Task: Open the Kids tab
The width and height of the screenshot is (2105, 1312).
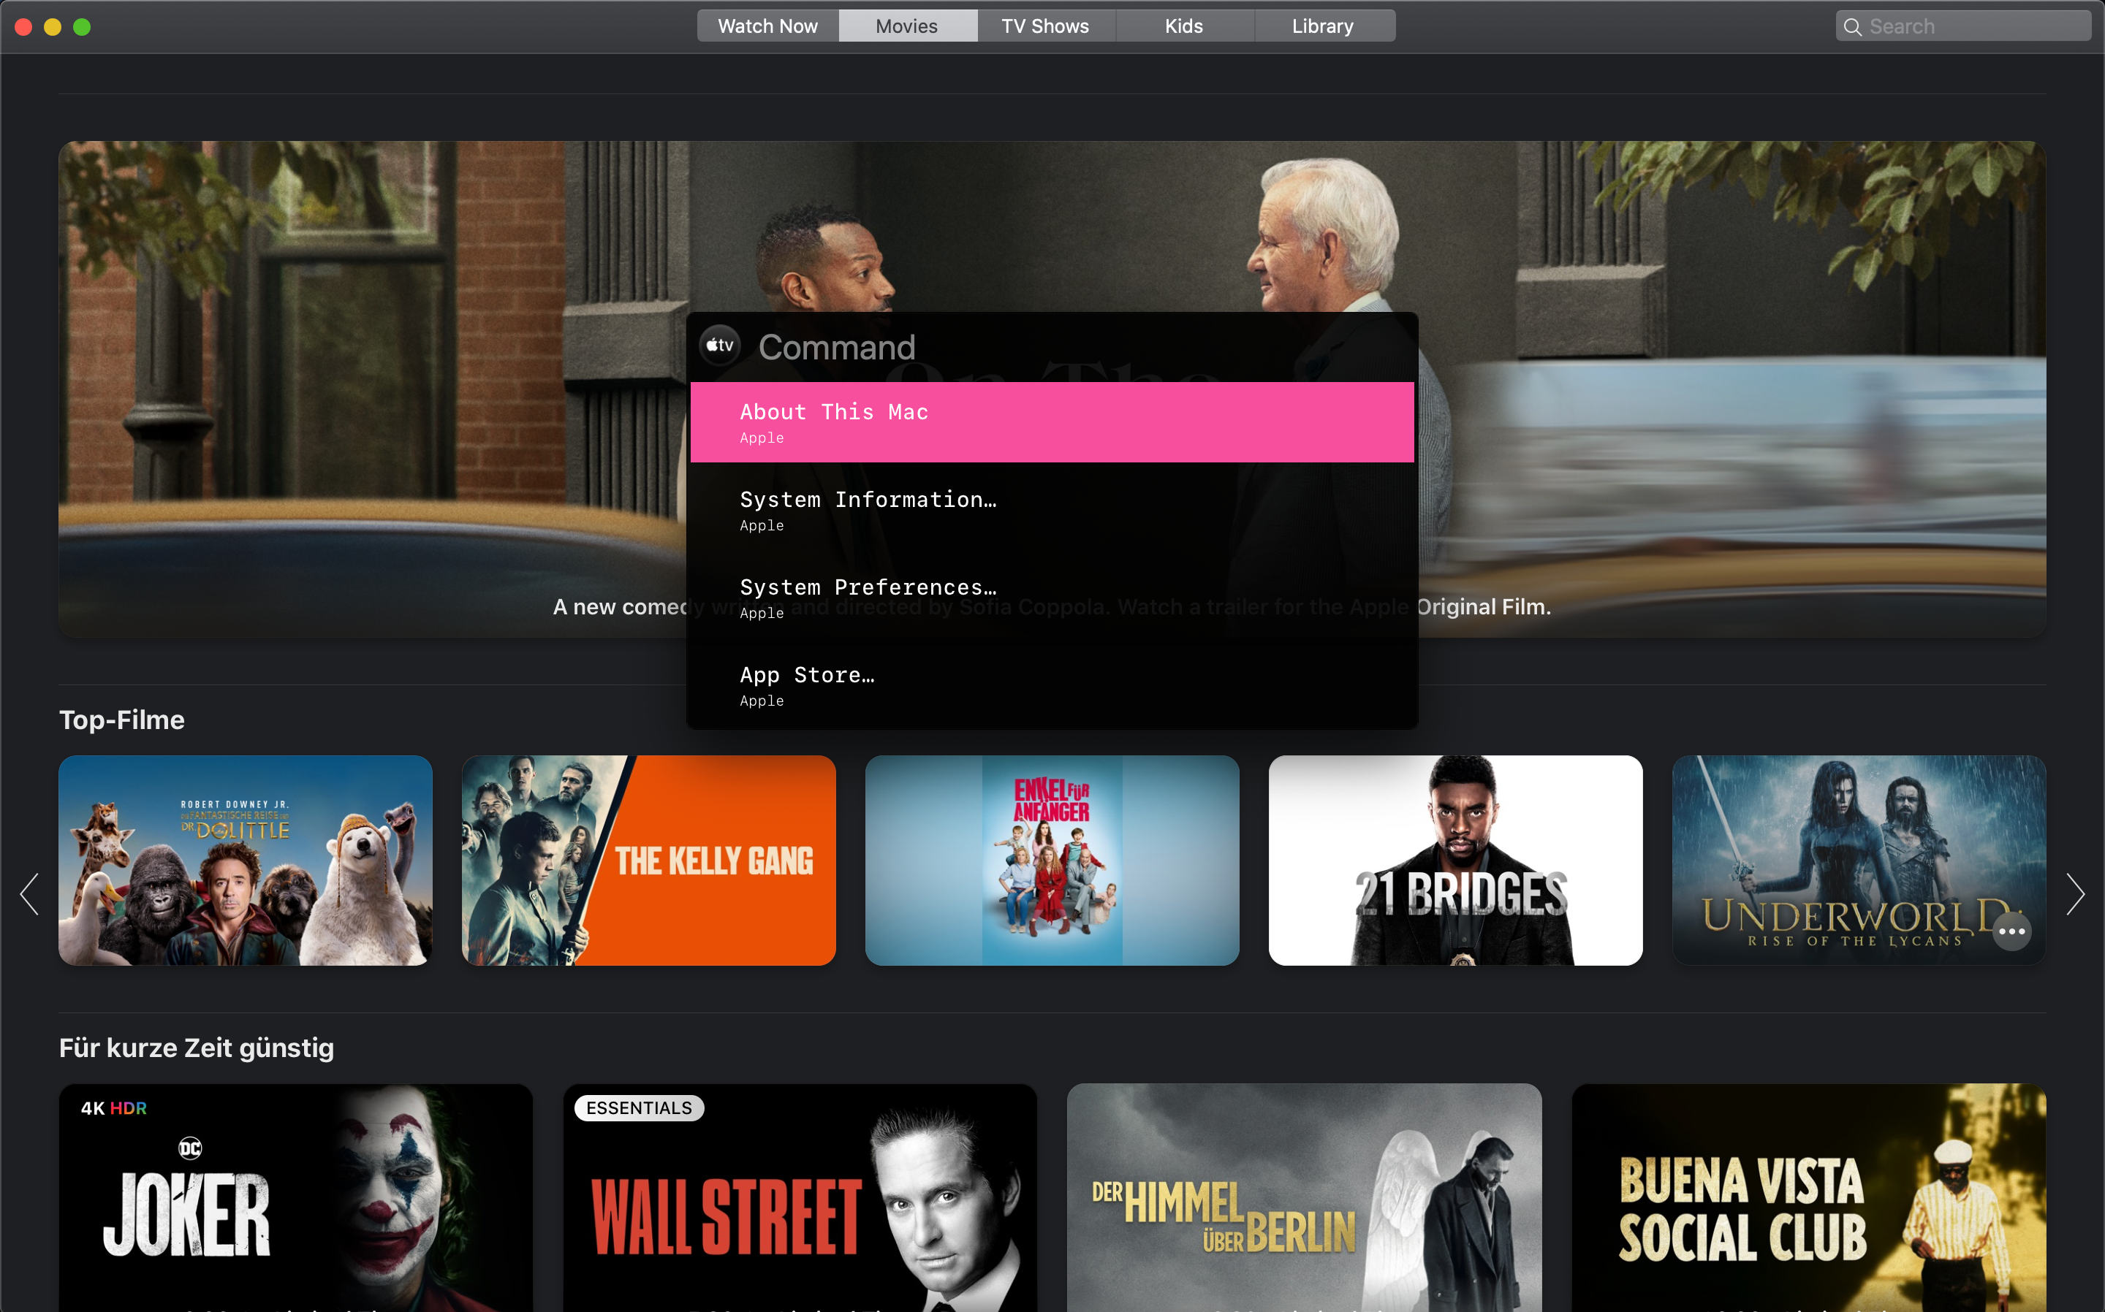Action: tap(1184, 26)
